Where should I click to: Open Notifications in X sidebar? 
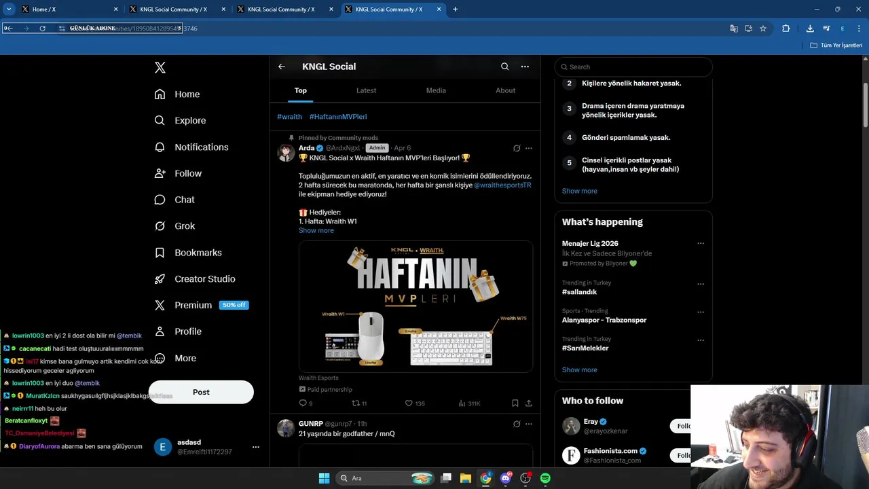click(191, 147)
